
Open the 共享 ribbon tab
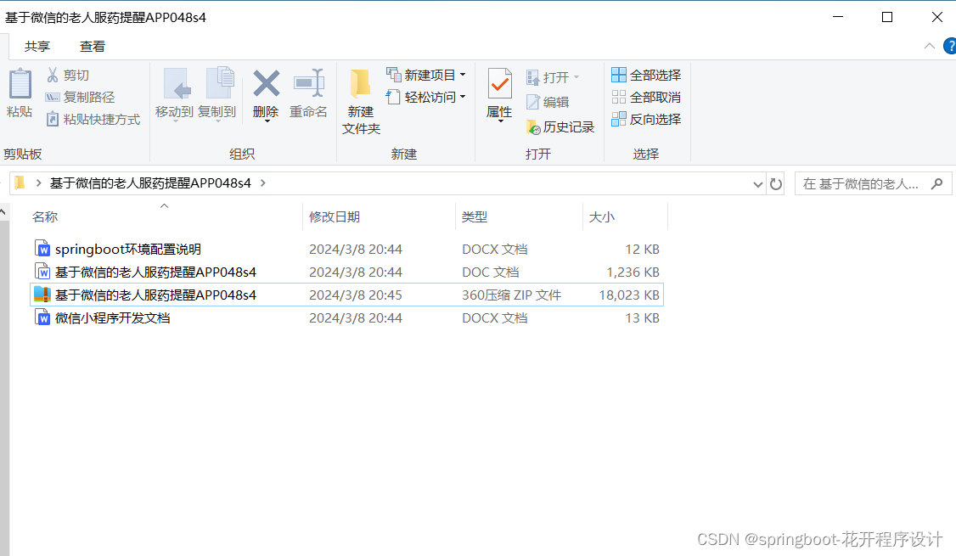pyautogui.click(x=37, y=47)
